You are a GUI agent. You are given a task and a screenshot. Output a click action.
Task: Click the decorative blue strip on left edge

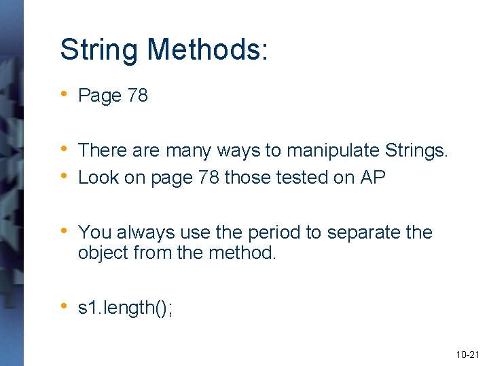click(x=12, y=183)
